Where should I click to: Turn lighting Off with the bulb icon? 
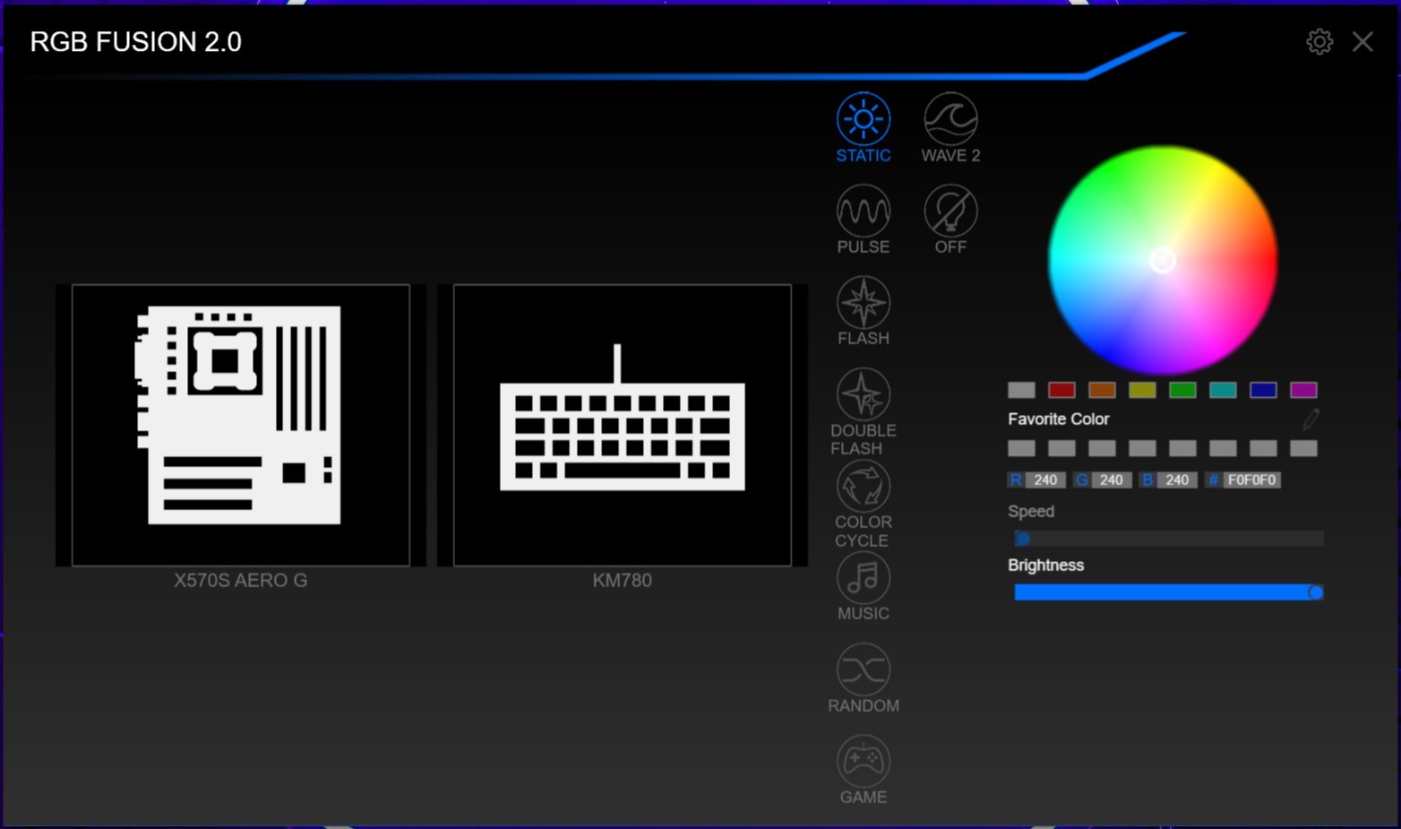950,220
